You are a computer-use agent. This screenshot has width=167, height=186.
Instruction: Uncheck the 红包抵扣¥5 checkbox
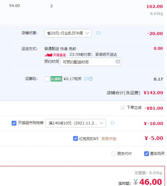click(x=76, y=138)
